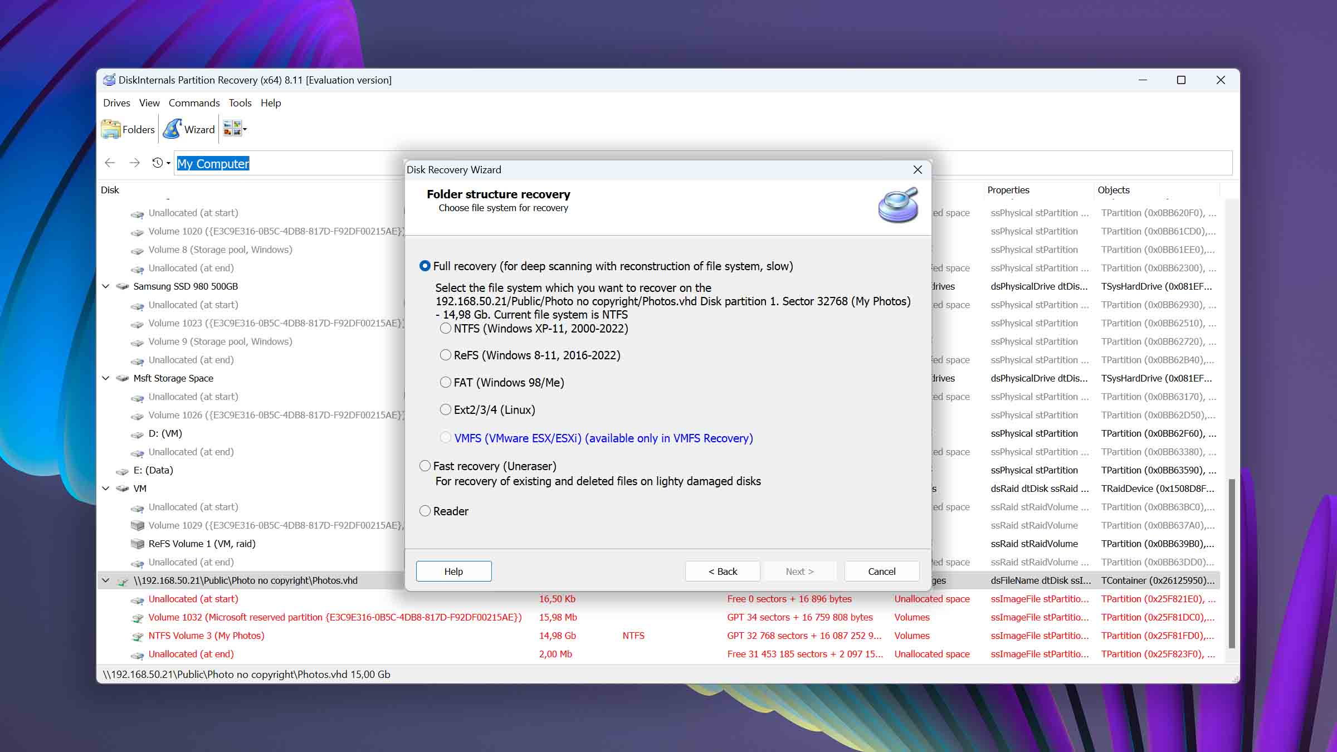Sort by the Objects column header

(1114, 190)
